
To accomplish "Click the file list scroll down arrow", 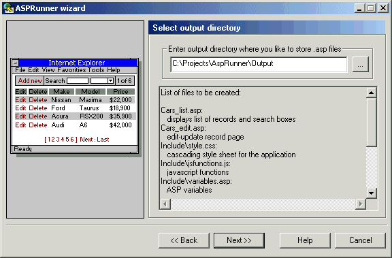I will [372, 193].
